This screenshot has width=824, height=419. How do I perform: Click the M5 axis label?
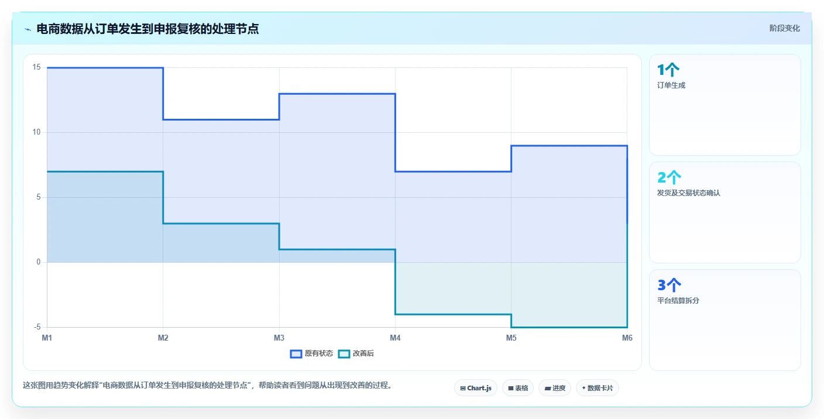click(x=511, y=338)
